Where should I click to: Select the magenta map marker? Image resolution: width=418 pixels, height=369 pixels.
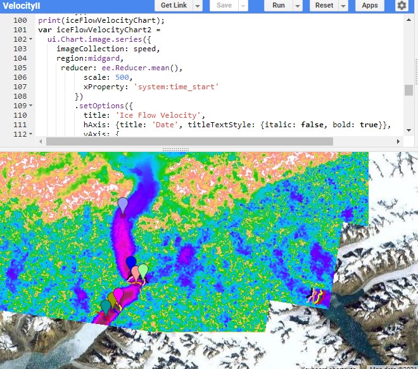(118, 293)
